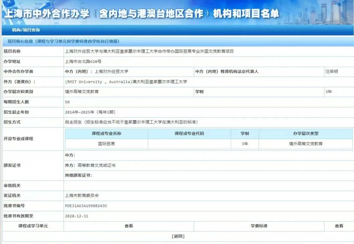Click the 项目名称 row label
This screenshot has height=244, width=354.
coord(12,51)
